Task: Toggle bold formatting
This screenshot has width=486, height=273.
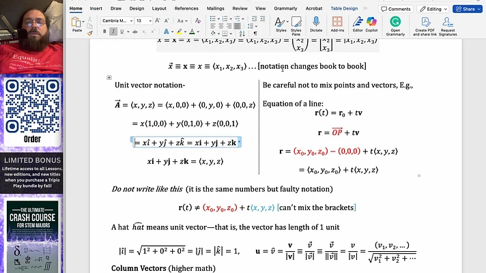Action: tap(104, 31)
